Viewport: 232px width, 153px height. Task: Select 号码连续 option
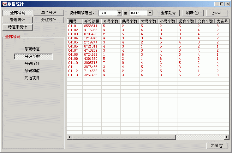pyautogui.click(x=32, y=64)
